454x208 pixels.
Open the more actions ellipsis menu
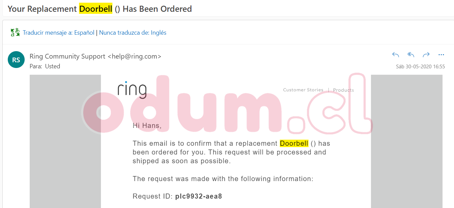[441, 55]
